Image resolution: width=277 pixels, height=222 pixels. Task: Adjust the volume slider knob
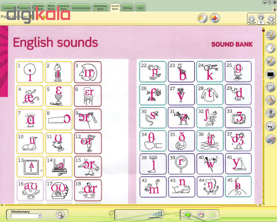[x=161, y=218]
